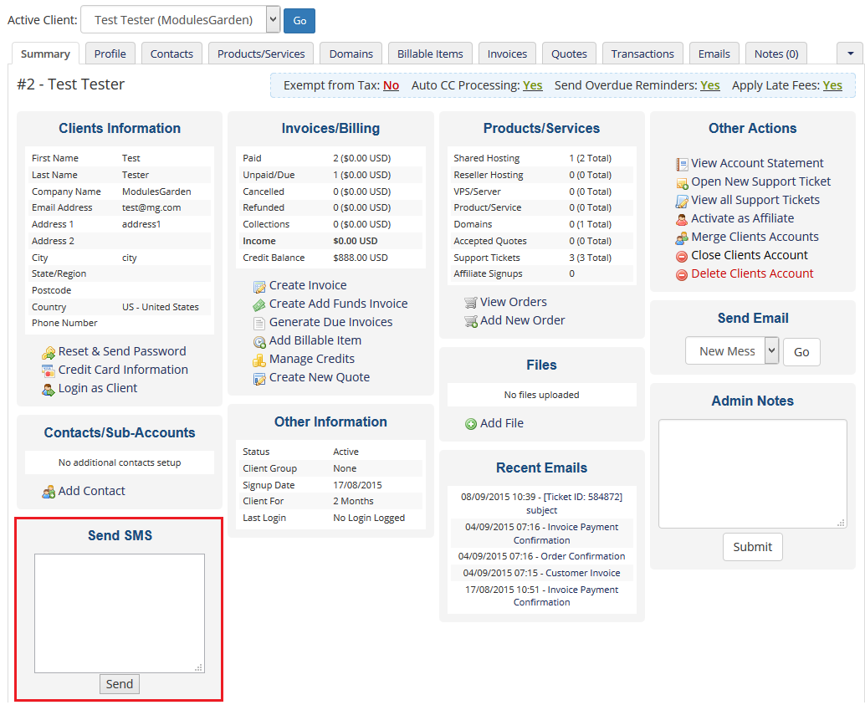Click the Create Invoice icon

(259, 286)
